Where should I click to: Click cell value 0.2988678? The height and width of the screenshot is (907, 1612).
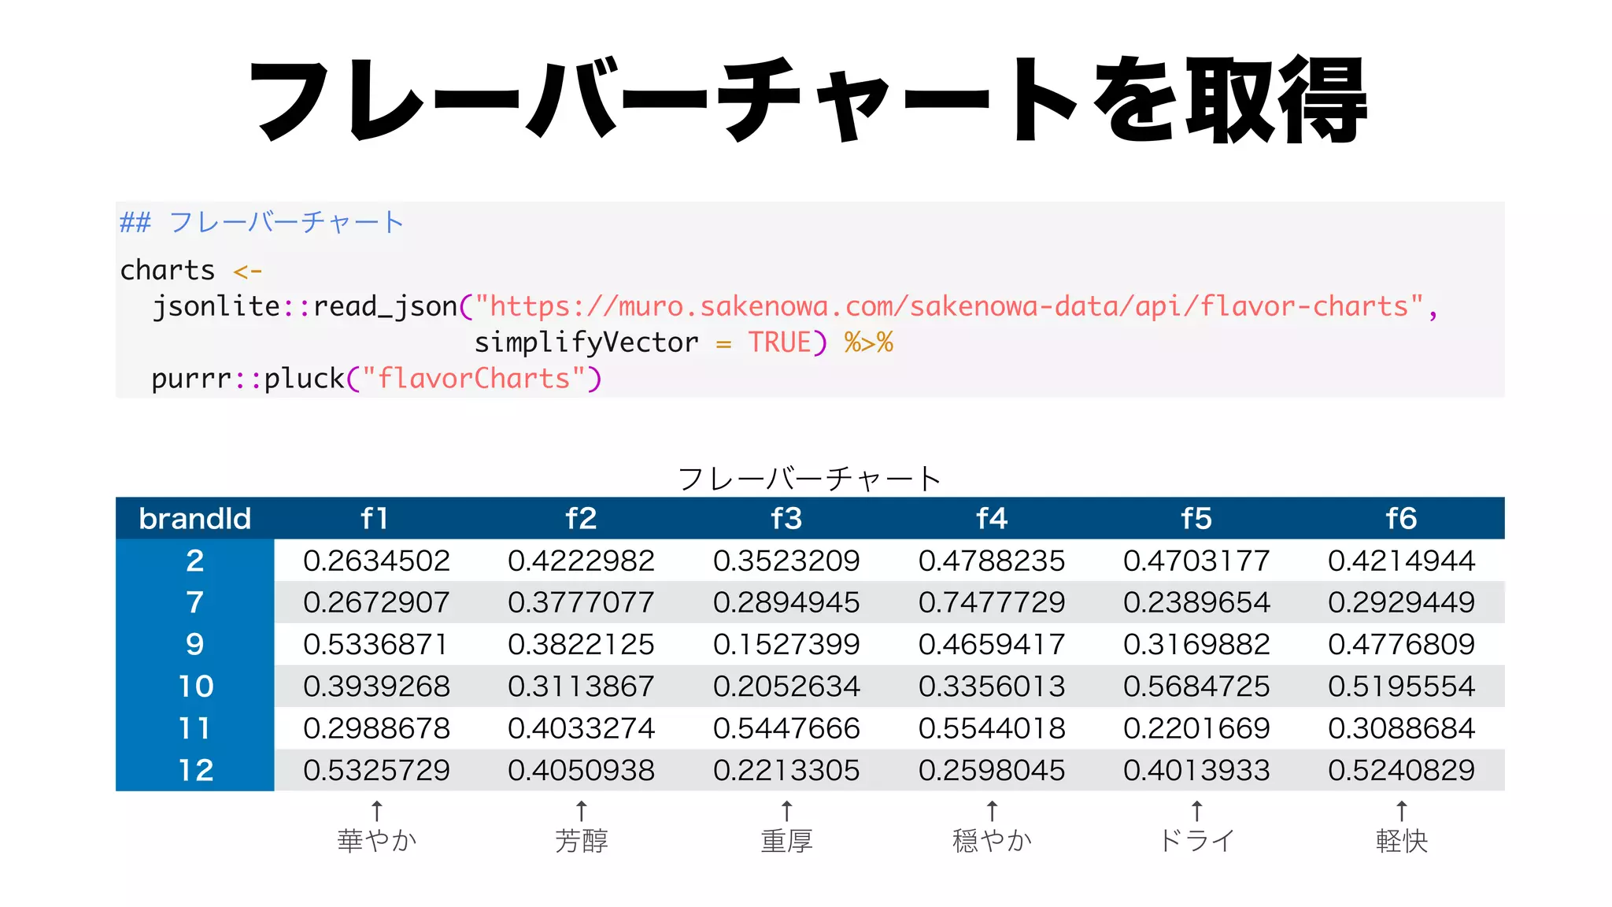376,728
